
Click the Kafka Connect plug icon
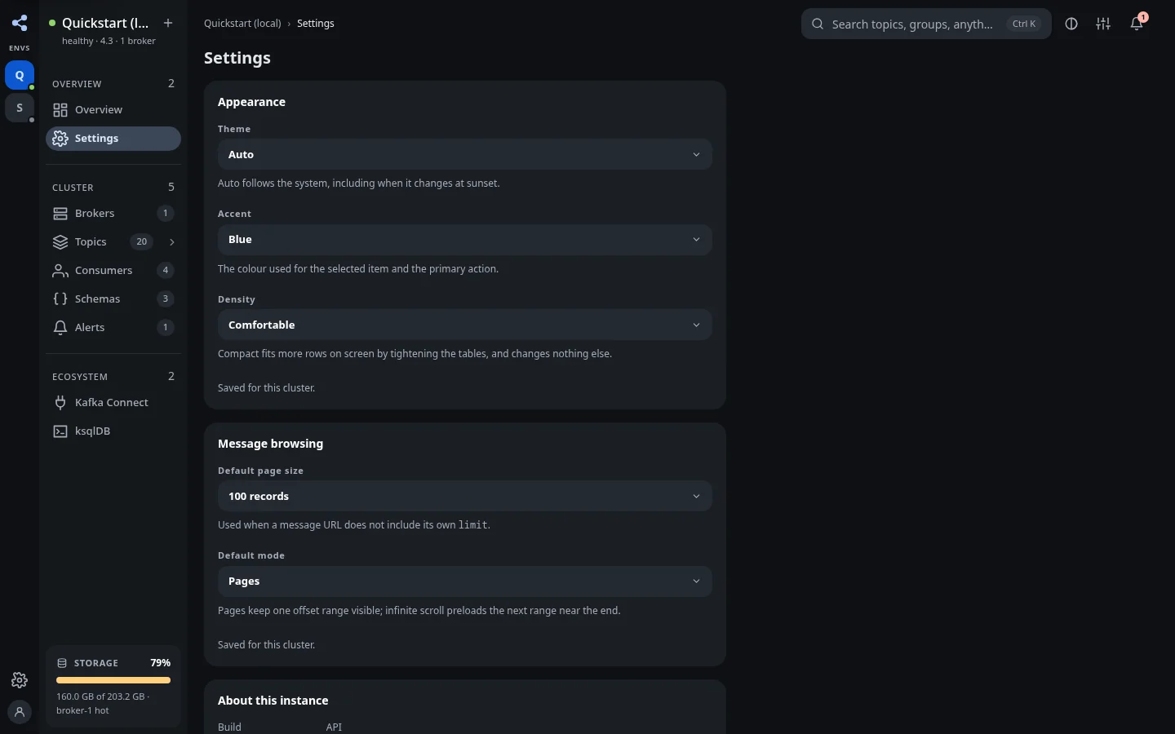60,403
